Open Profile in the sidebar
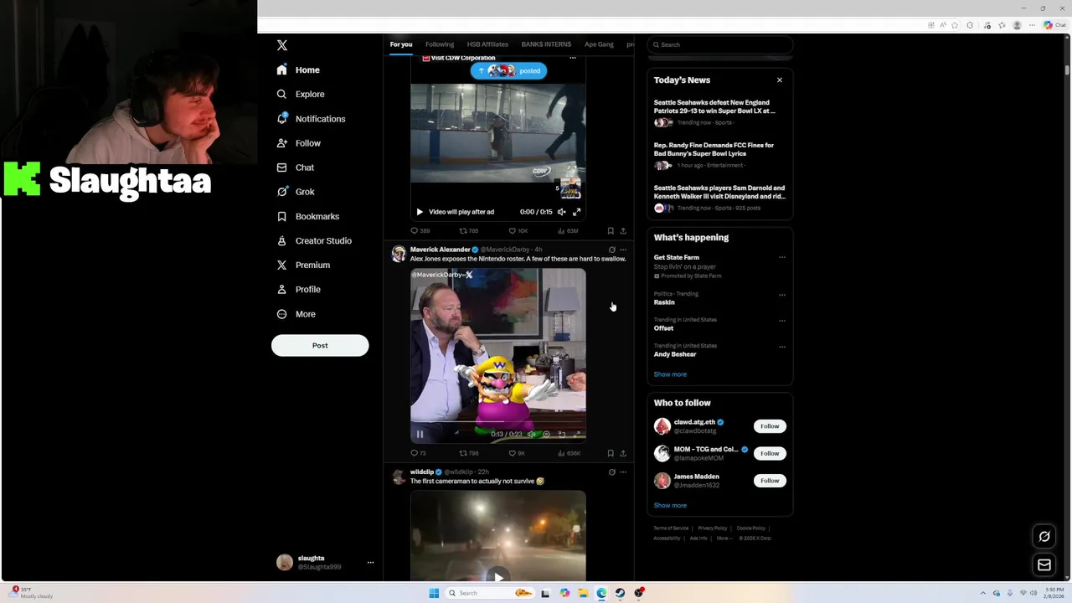 [x=299, y=289]
